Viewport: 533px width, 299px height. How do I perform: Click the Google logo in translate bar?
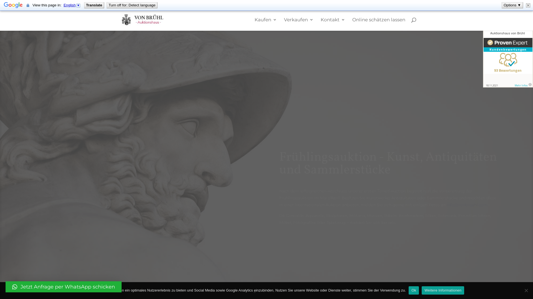(13, 5)
